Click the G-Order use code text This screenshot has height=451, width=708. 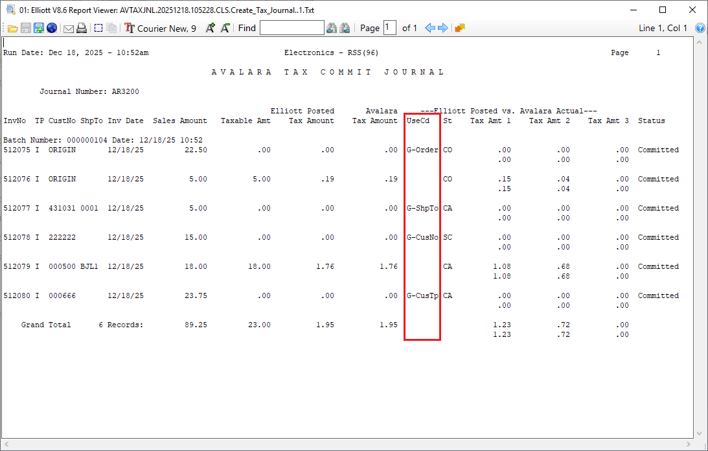click(422, 150)
